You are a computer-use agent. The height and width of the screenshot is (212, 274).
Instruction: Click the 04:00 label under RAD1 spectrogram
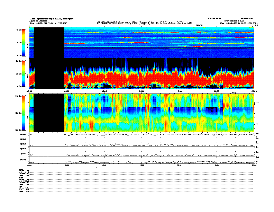67,91
